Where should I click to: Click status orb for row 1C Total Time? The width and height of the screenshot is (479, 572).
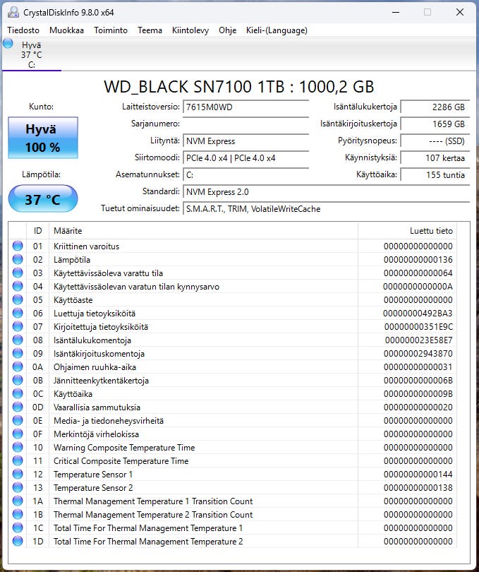pos(18,528)
